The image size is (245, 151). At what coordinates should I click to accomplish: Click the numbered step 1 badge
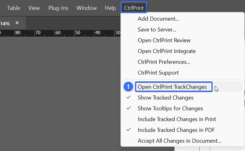(128, 87)
